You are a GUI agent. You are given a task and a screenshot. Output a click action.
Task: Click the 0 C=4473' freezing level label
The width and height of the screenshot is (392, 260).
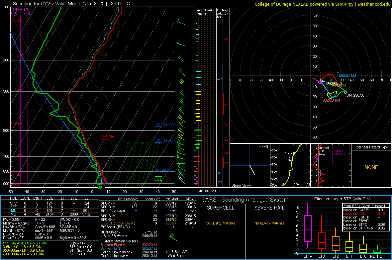click(x=162, y=170)
